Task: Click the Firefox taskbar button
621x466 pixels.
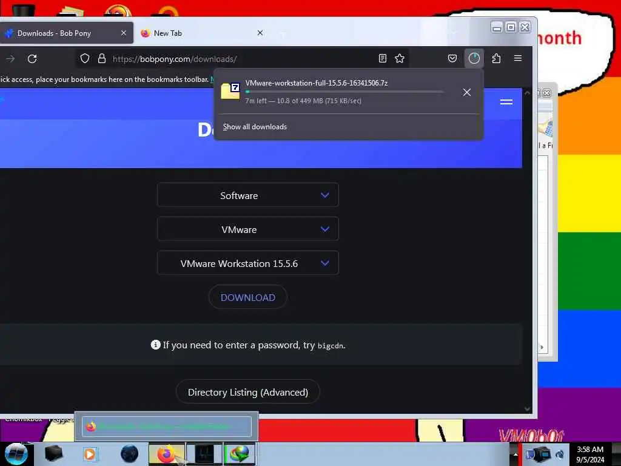Action: pyautogui.click(x=167, y=454)
